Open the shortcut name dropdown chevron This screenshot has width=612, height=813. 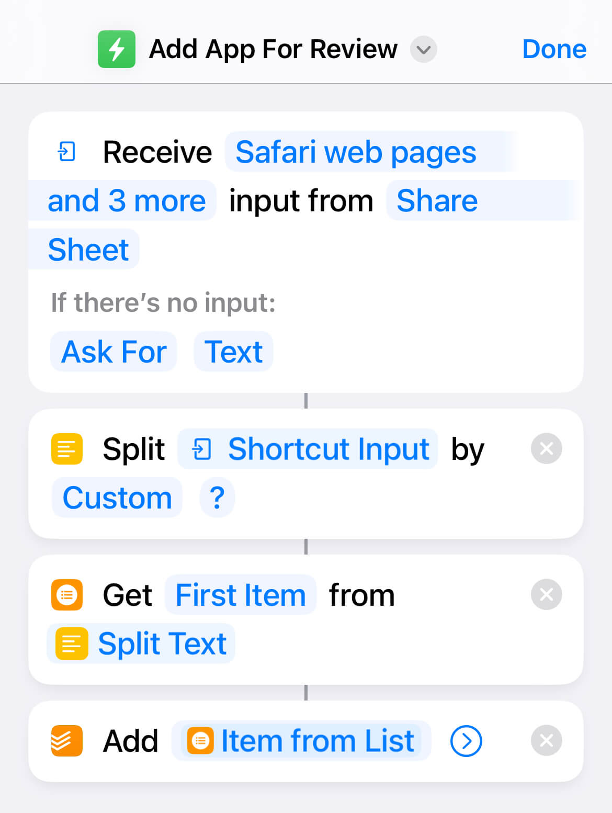pyautogui.click(x=423, y=50)
